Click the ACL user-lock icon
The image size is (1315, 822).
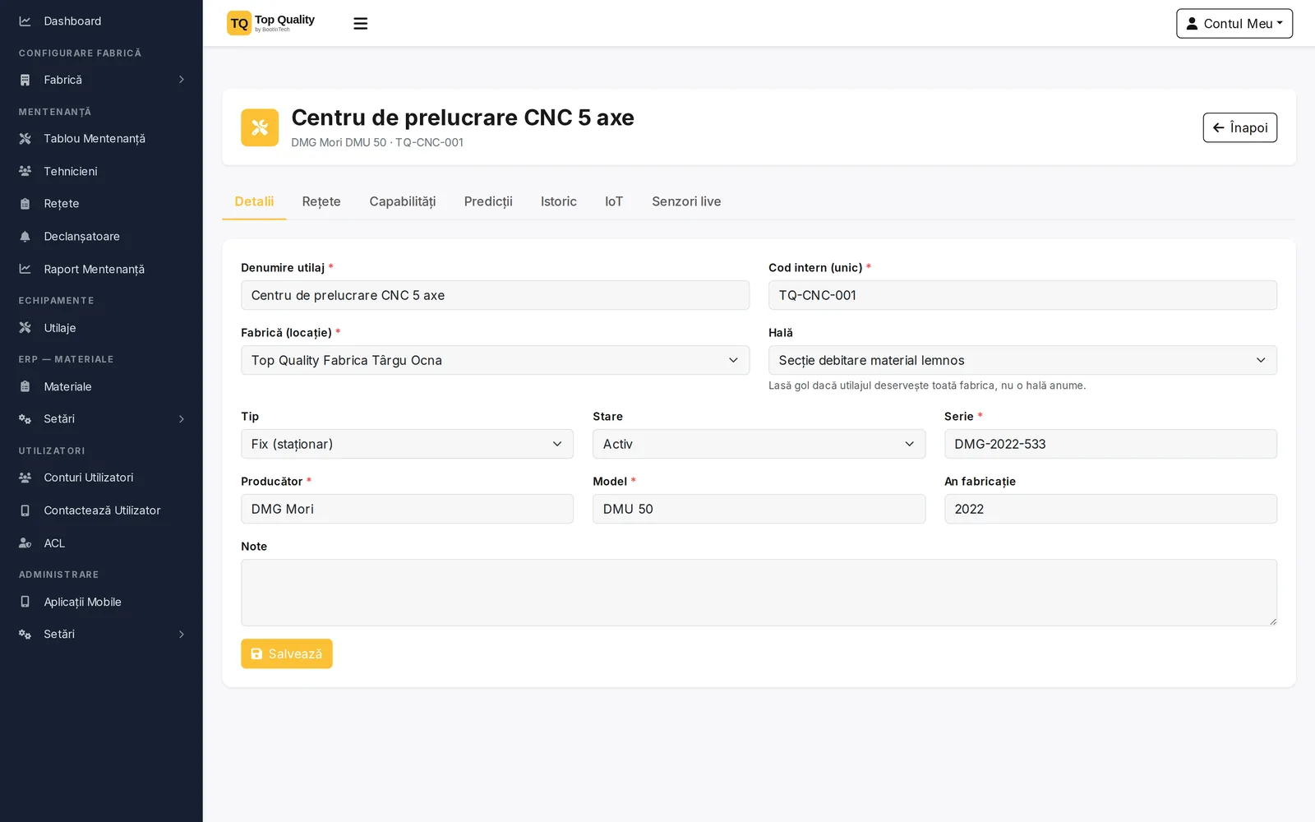(x=25, y=543)
